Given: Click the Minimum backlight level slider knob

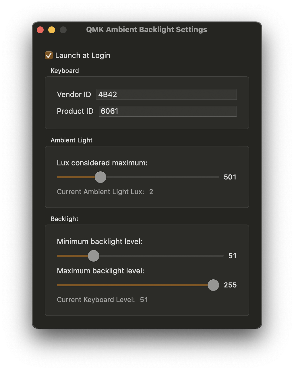Looking at the screenshot, I should 94,256.
